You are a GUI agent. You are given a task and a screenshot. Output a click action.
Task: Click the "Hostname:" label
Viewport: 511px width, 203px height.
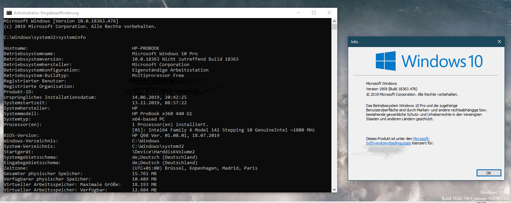click(16, 48)
